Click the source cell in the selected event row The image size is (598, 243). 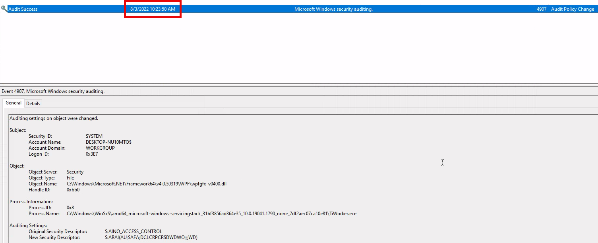[333, 9]
